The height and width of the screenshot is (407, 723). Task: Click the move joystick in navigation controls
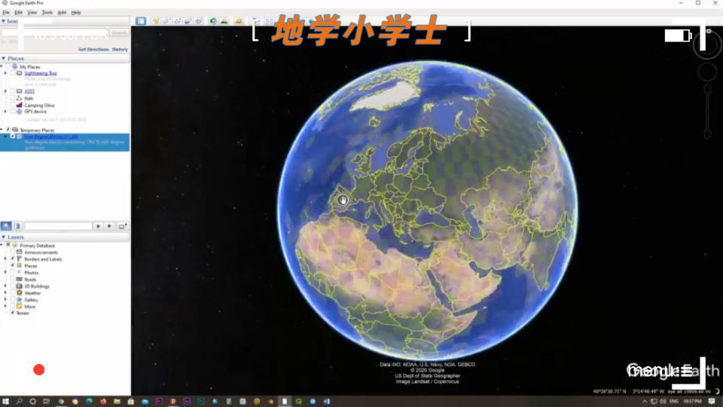pyautogui.click(x=707, y=72)
